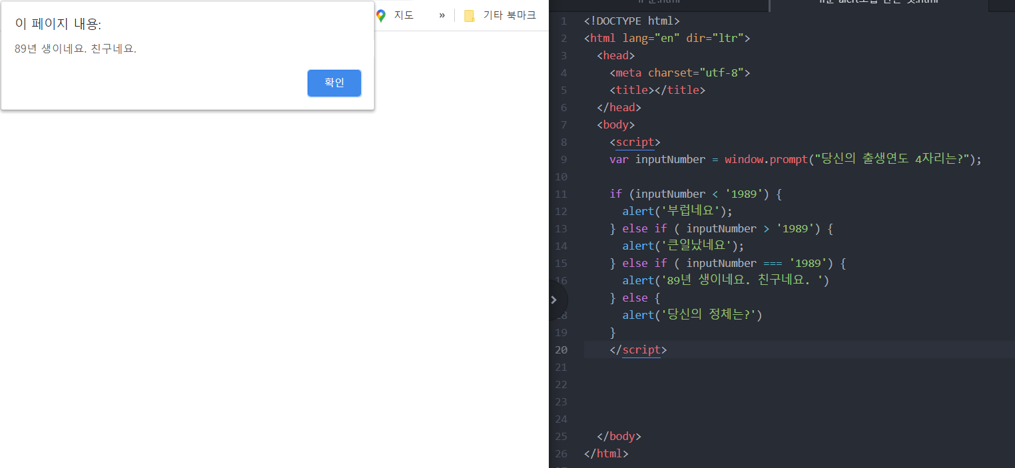Click the <html lang="en" dir="ltr"> line
This screenshot has width=1015, height=468.
[667, 38]
